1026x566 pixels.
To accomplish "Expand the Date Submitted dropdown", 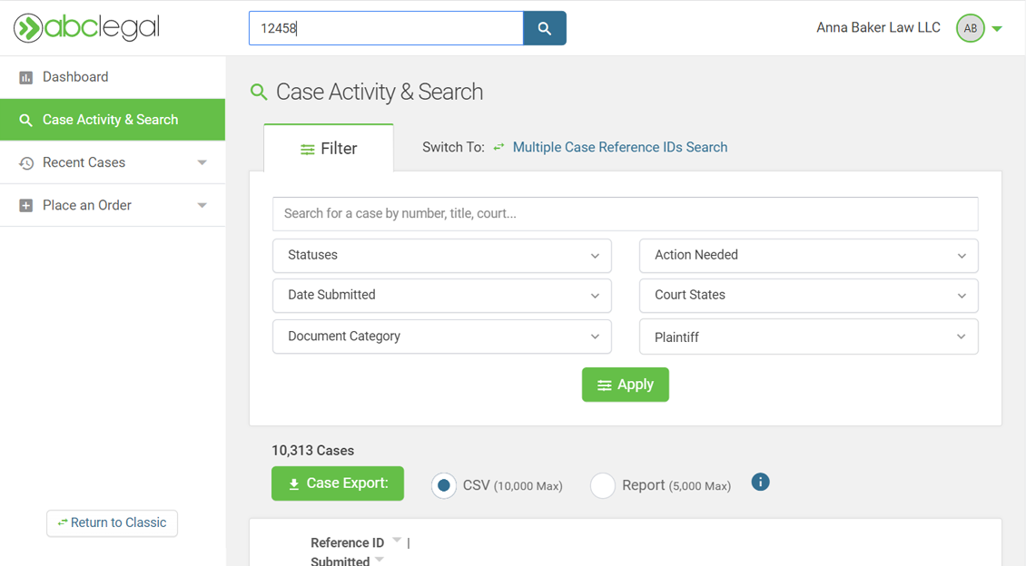I will (x=442, y=296).
